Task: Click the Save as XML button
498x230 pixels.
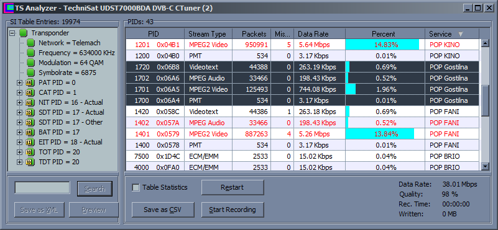Action: pos(39,210)
